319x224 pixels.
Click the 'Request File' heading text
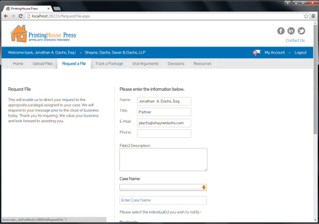pyautogui.click(x=20, y=89)
